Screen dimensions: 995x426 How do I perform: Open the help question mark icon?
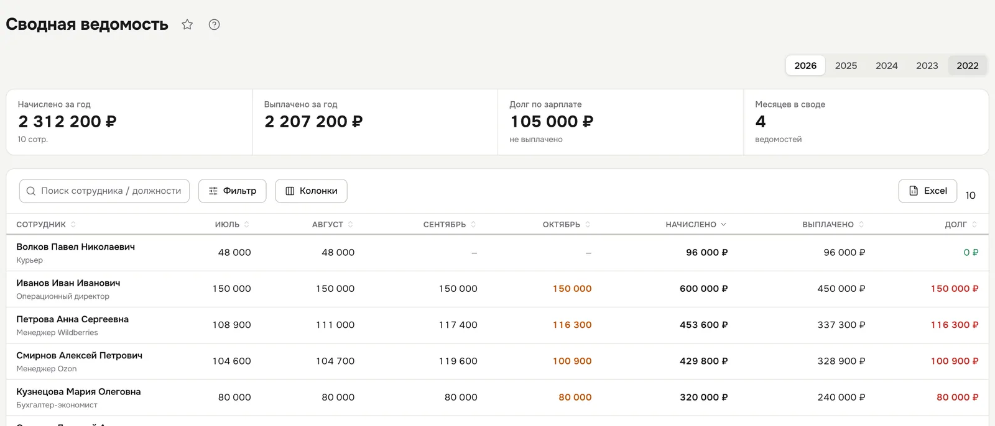(x=215, y=25)
